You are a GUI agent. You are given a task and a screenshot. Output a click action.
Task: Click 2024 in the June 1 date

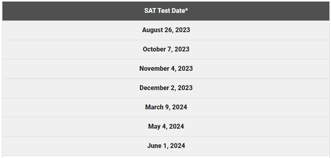tap(178, 146)
